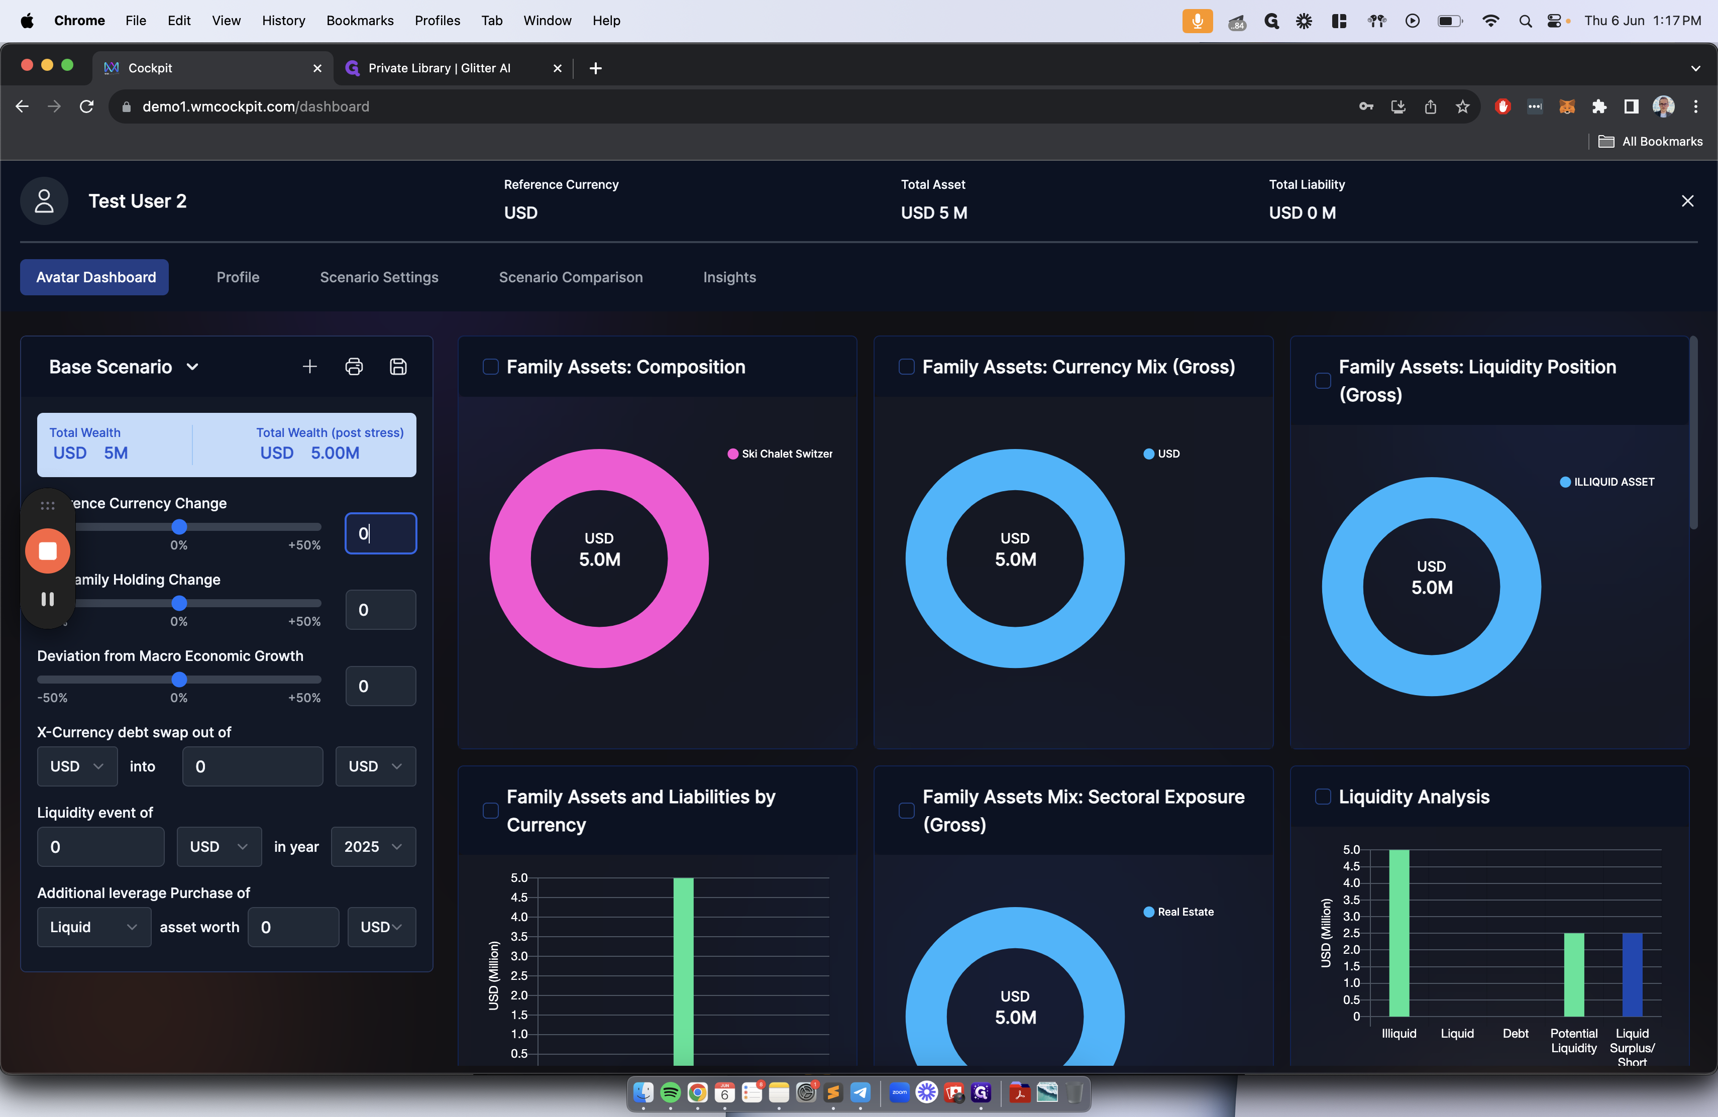Image resolution: width=1718 pixels, height=1117 pixels.
Task: Click the Liquidity event amount input field
Action: 100,846
